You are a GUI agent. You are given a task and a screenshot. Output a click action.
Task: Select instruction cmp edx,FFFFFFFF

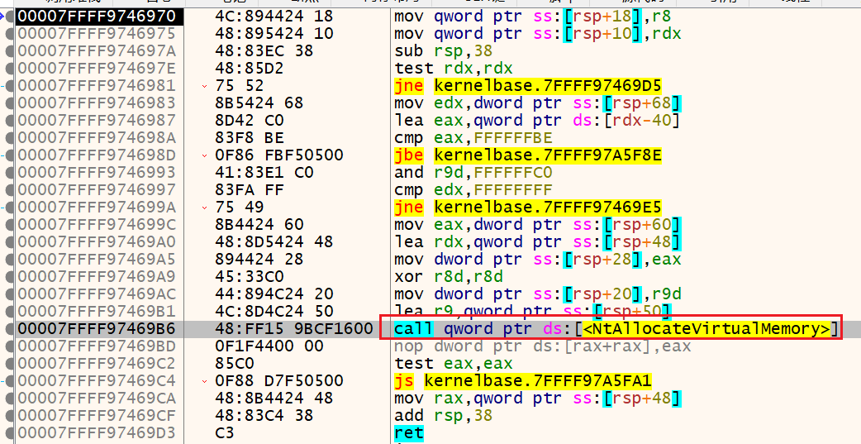(473, 190)
